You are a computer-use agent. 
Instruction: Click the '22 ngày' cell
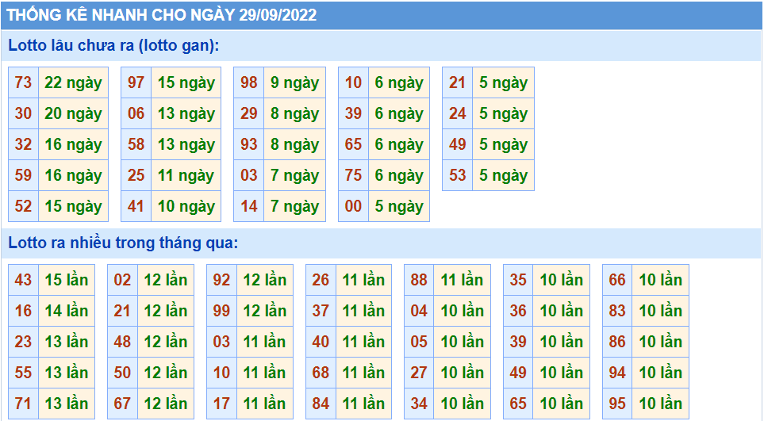[x=73, y=82]
